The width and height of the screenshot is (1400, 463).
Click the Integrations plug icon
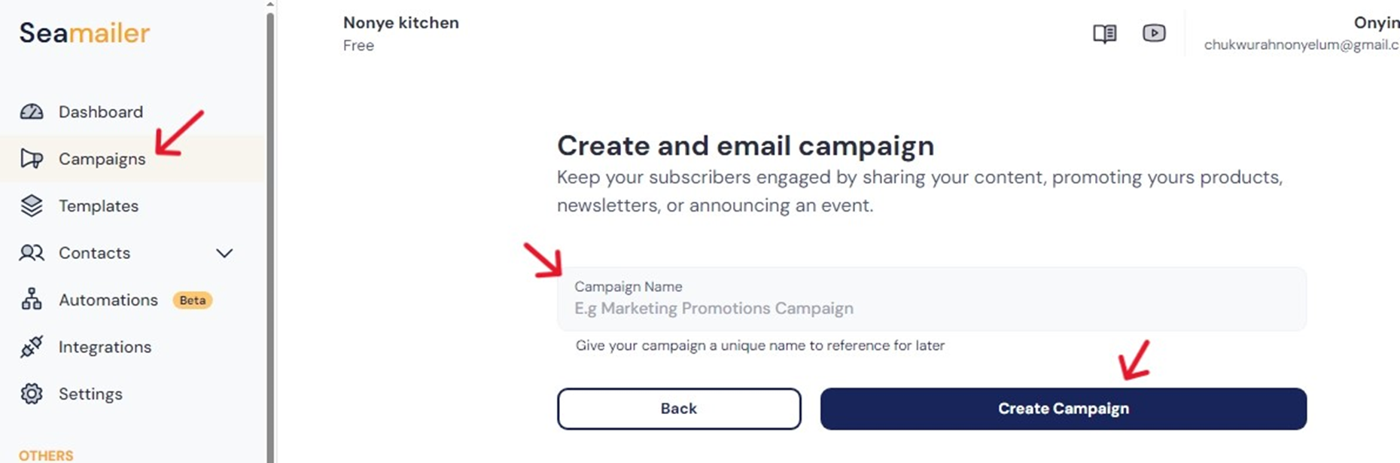[32, 347]
